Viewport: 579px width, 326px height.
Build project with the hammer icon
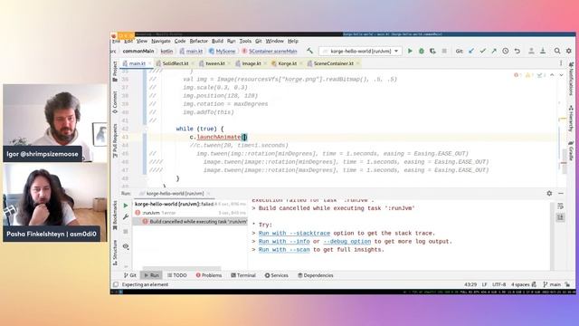pyautogui.click(x=309, y=51)
